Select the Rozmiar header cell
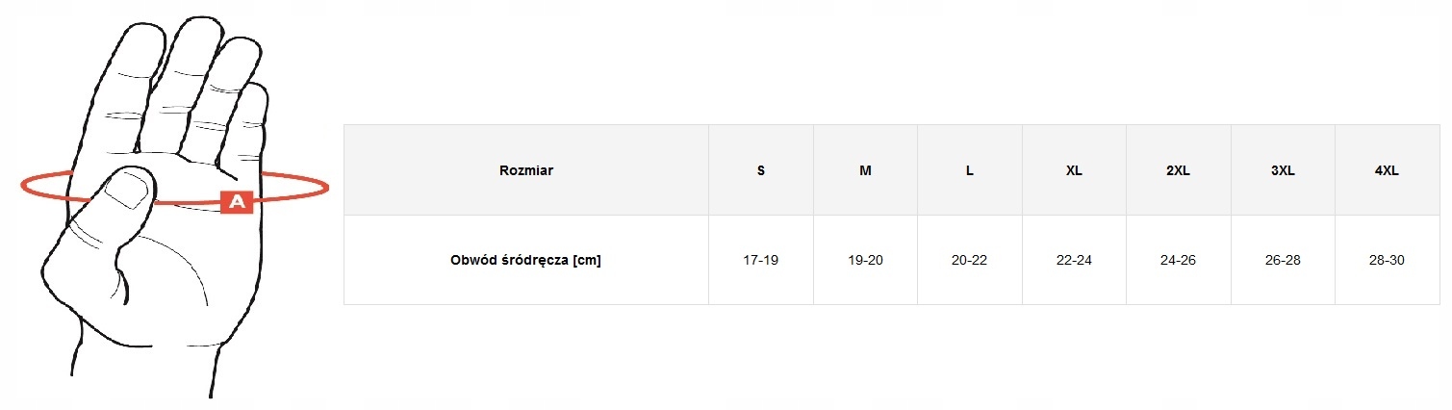Viewport: 1452px width, 410px height. point(526,170)
